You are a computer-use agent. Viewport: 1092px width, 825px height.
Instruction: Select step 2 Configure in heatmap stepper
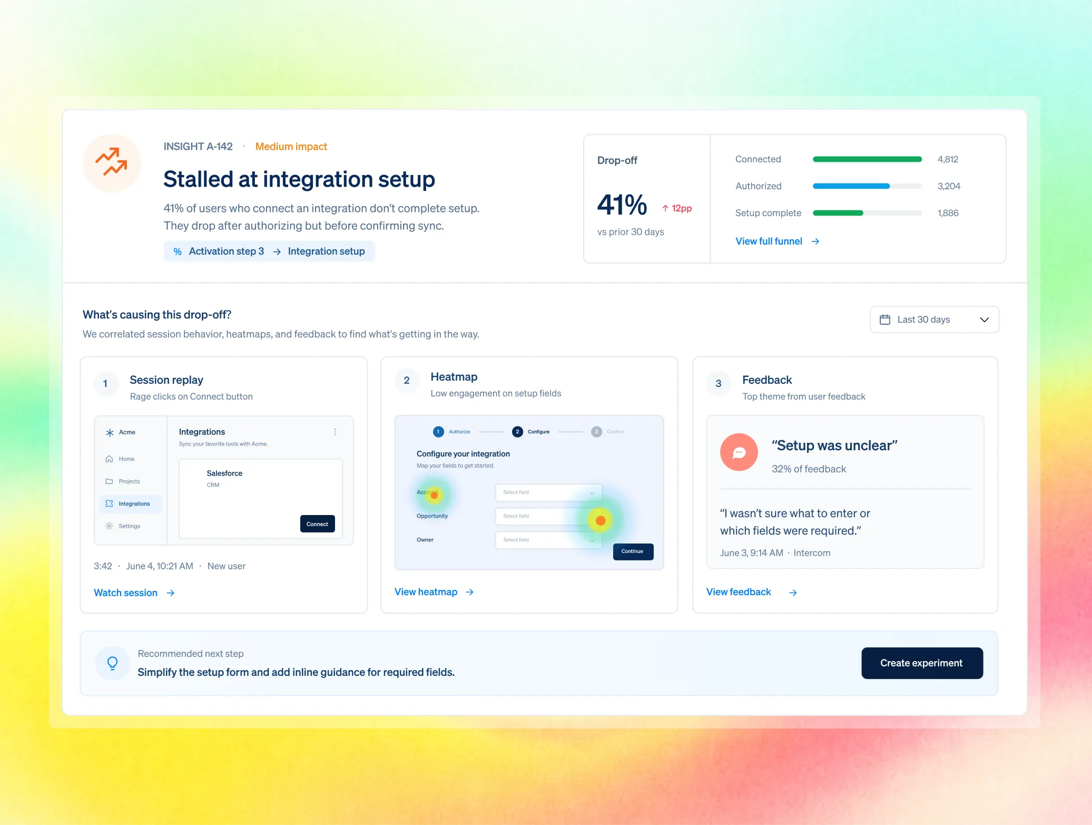(x=531, y=432)
